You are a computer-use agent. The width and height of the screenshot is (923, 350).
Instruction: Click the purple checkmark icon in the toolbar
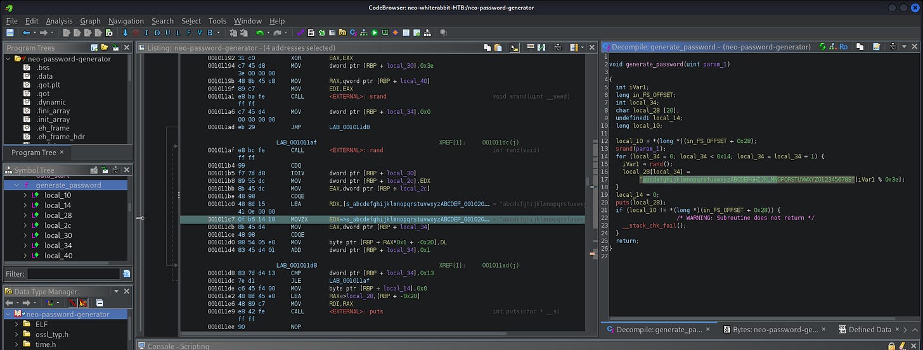pos(300,32)
